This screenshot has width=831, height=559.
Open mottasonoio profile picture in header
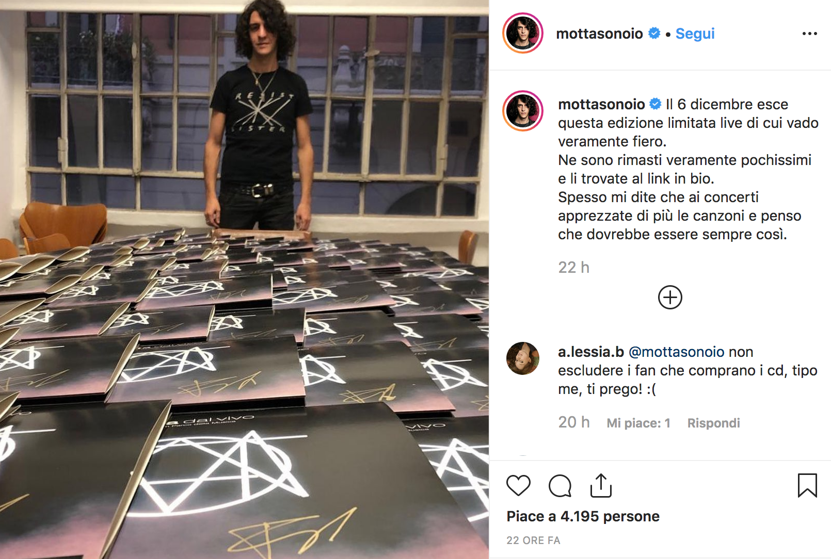523,34
